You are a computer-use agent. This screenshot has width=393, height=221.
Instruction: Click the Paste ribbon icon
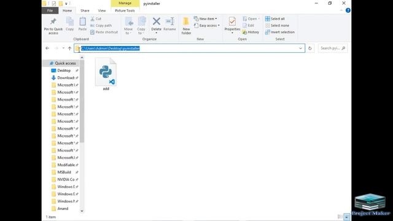click(82, 22)
